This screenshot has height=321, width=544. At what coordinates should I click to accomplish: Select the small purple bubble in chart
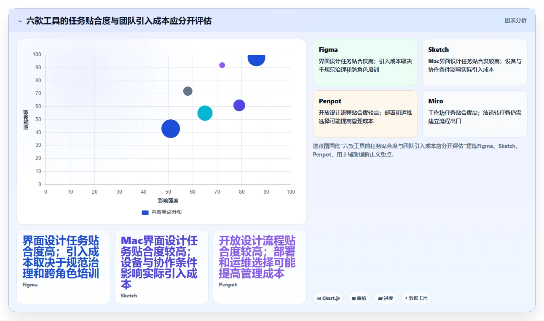point(222,65)
